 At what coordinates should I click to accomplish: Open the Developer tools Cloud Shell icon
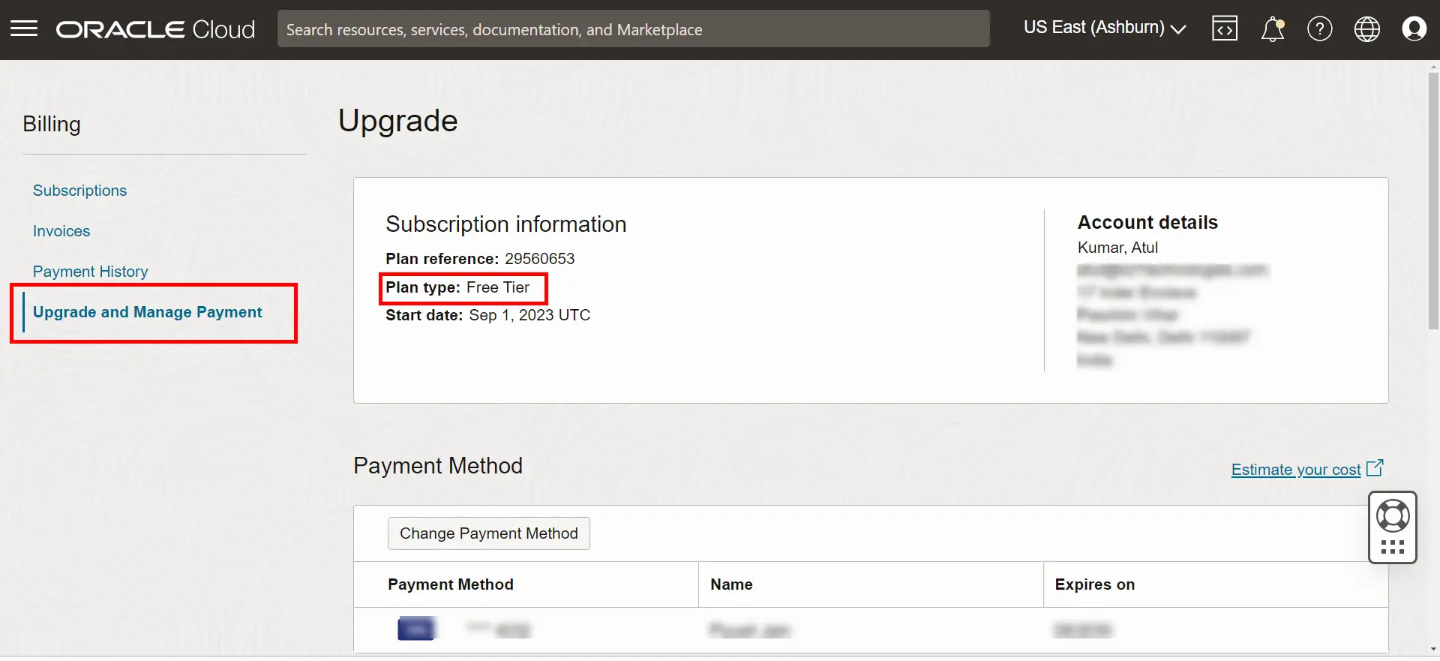1224,29
